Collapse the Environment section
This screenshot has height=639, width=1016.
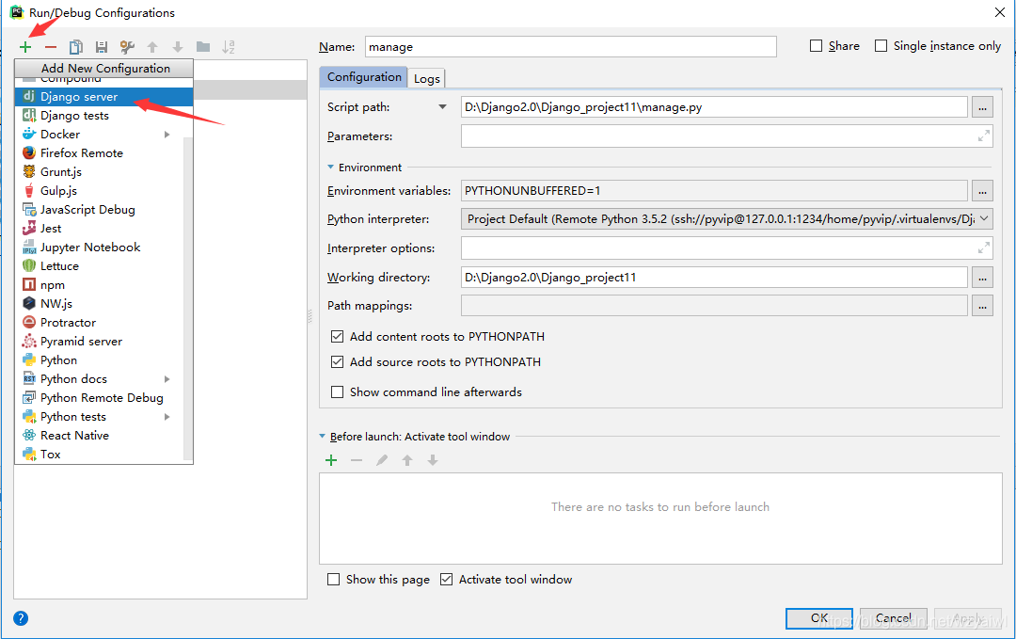click(x=330, y=168)
